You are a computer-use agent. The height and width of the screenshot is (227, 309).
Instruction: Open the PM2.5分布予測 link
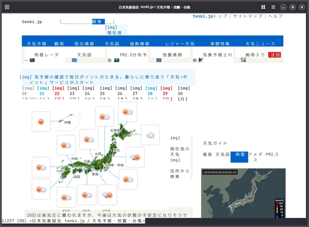pos(133,55)
